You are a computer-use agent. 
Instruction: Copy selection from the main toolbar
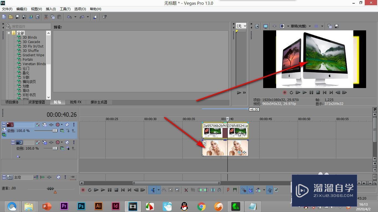pyautogui.click(x=53, y=17)
